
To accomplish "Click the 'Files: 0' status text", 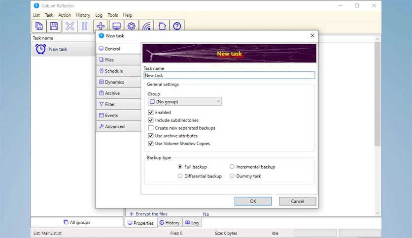I will pyautogui.click(x=176, y=233).
